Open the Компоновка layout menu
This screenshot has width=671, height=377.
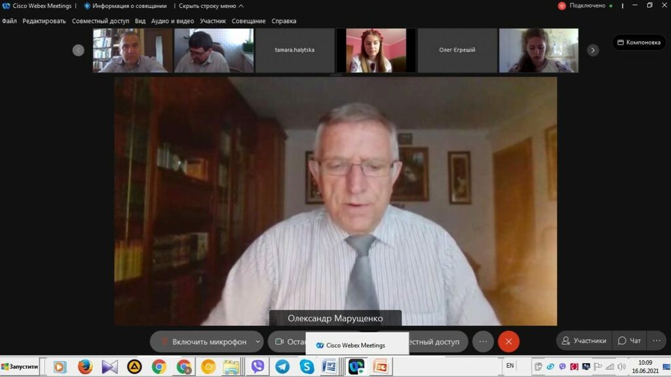click(639, 43)
